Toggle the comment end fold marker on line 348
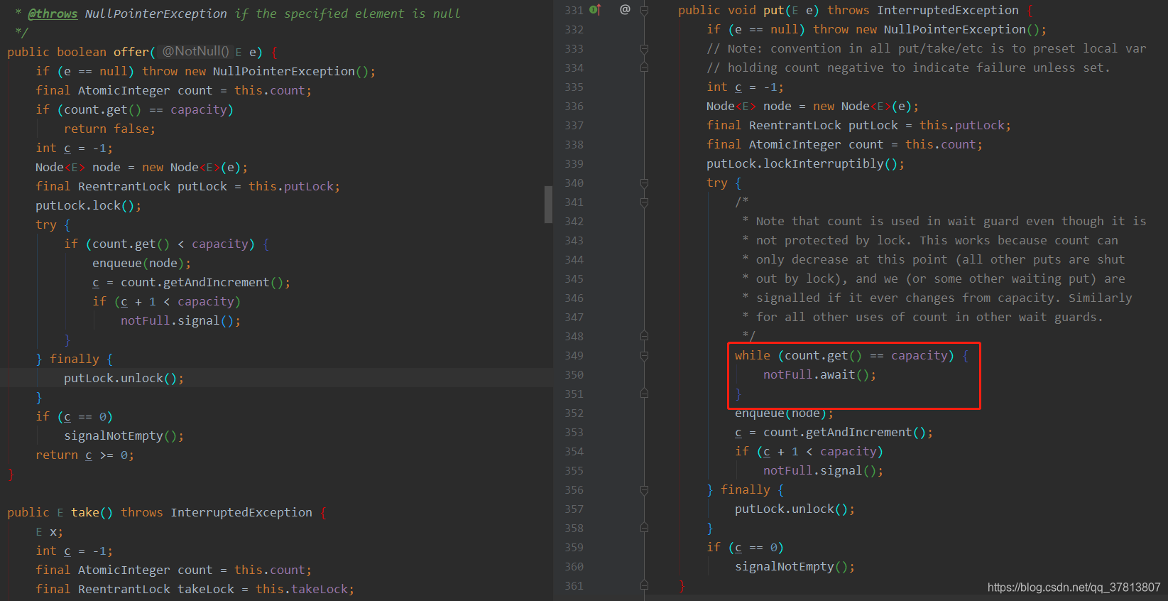1168x601 pixels. point(644,336)
